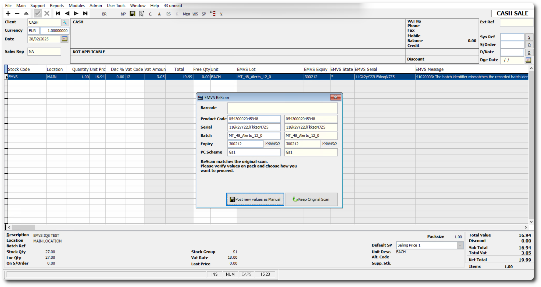Screen dimensions: 541x287
Task: Click the currency rate 1.00000000 field
Action: point(54,31)
